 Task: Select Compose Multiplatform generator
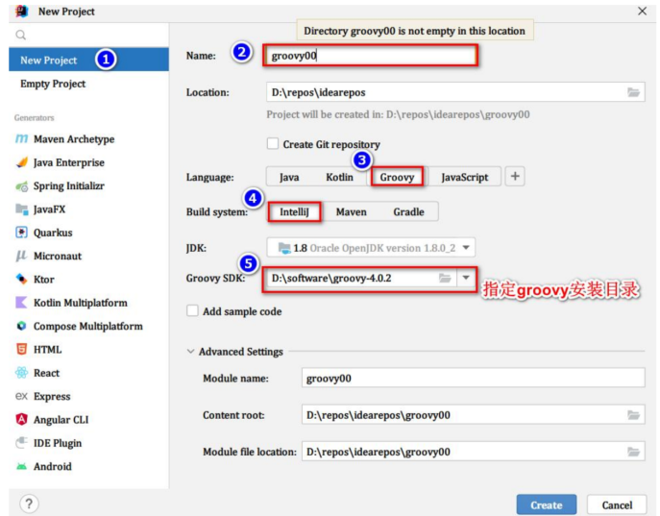[79, 326]
